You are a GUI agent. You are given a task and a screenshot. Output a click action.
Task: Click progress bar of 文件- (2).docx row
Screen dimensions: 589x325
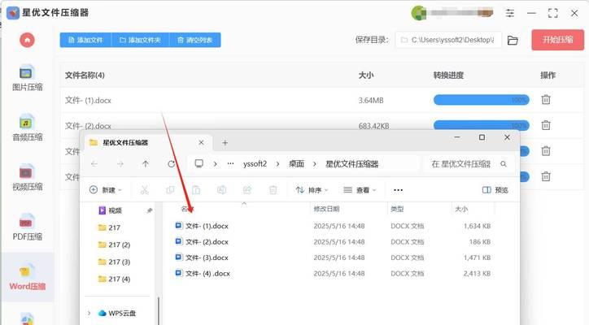pyautogui.click(x=481, y=125)
